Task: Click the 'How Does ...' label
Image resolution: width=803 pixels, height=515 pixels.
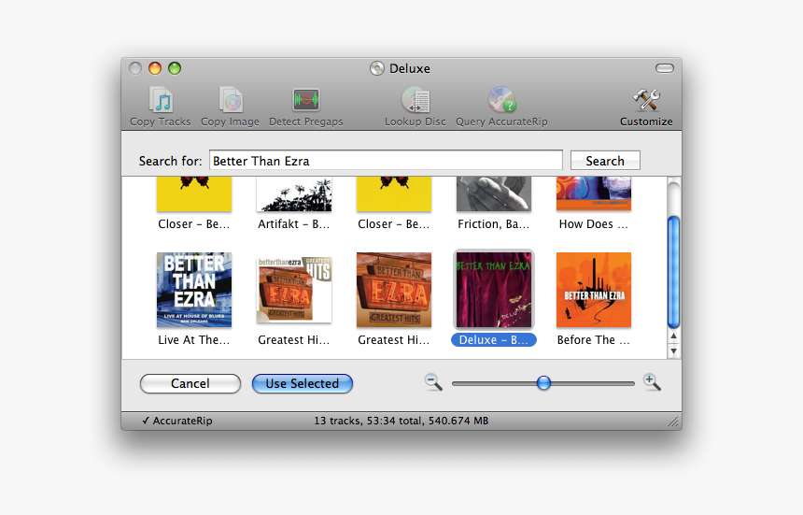Action: pos(594,224)
